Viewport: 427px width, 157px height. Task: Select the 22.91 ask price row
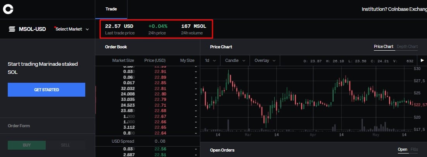click(147, 72)
